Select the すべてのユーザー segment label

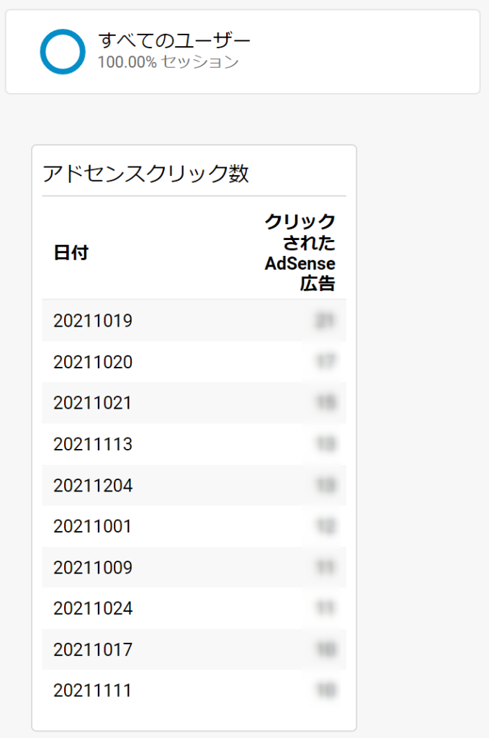(x=174, y=40)
